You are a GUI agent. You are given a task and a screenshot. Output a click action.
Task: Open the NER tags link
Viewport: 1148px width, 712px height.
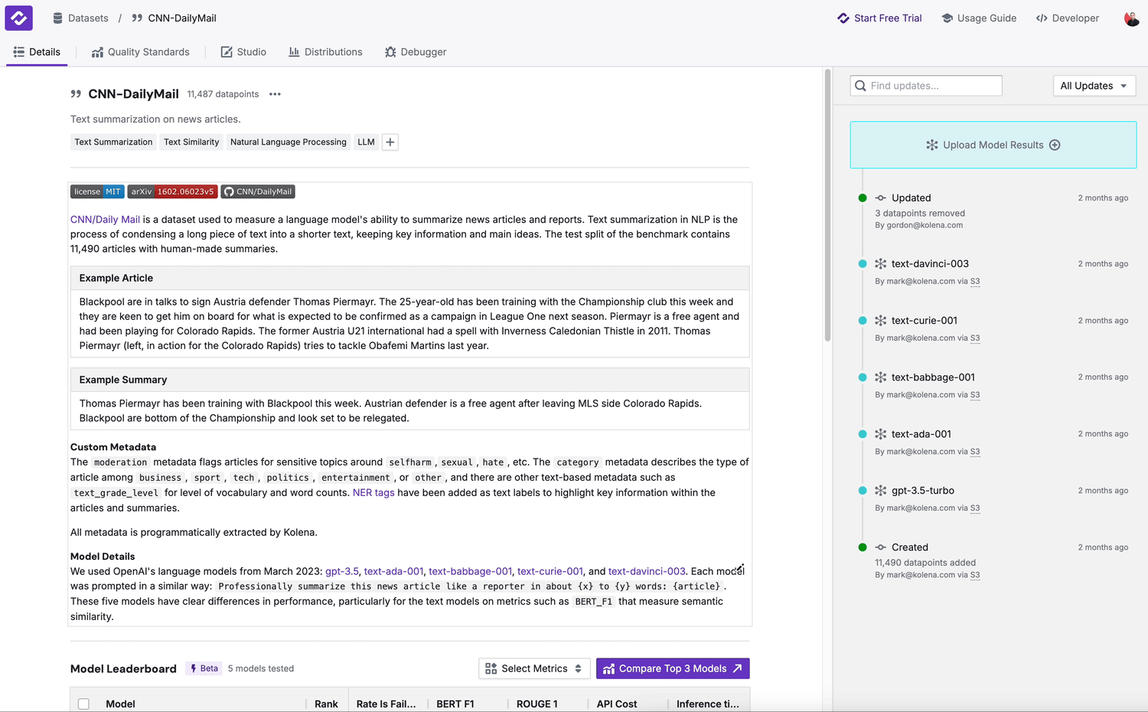click(373, 493)
